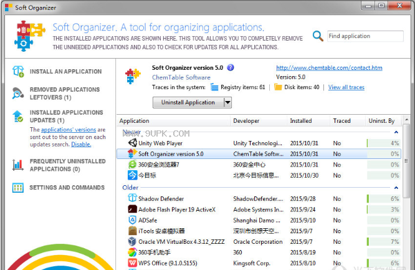The width and height of the screenshot is (415, 270).
Task: Click the Registry items list icon
Action: [214, 87]
